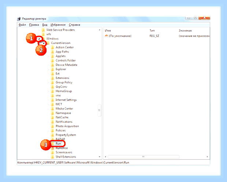
Task: Open the Избранное menu
Action: pos(58,25)
